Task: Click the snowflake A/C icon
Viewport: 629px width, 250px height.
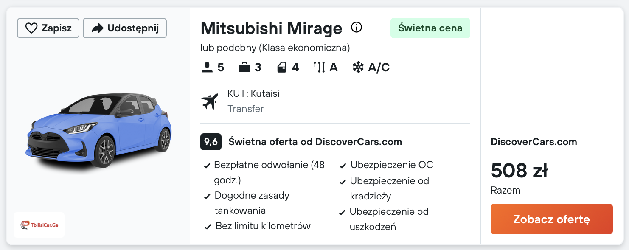Action: (358, 67)
